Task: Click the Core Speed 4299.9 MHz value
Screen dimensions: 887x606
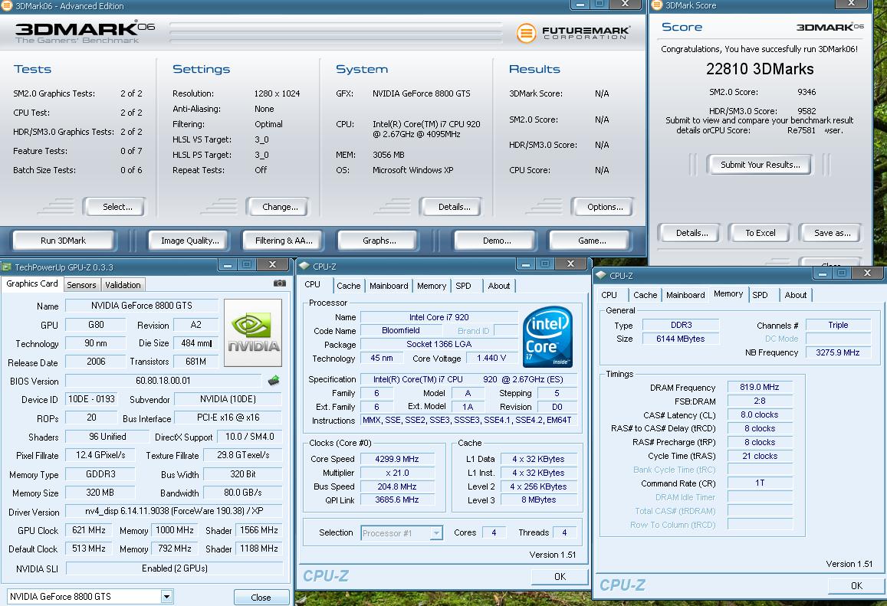Action: point(397,459)
